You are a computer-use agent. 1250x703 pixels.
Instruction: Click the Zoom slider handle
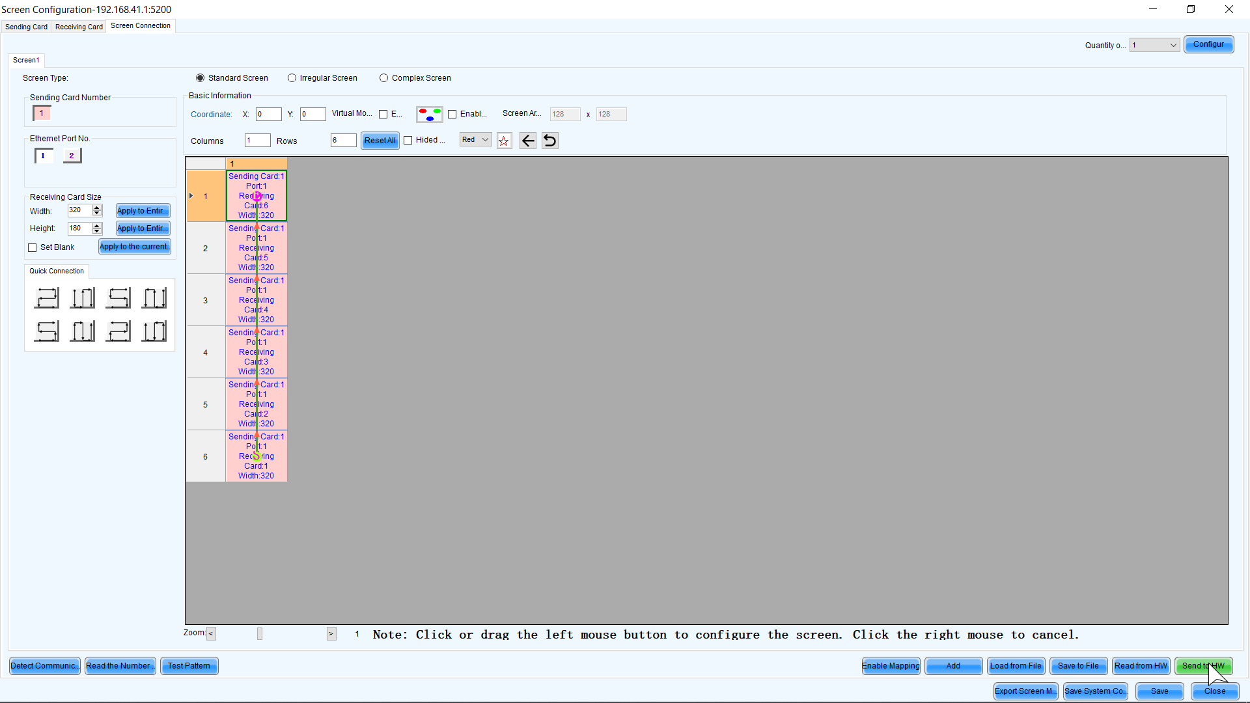tap(260, 633)
